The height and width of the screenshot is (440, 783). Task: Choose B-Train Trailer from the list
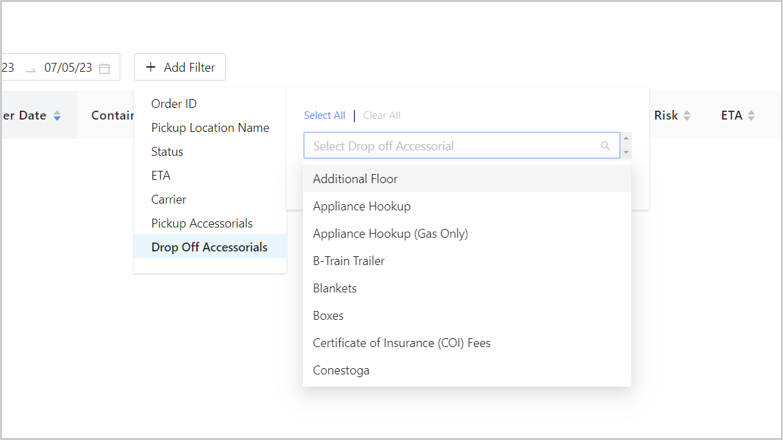(x=349, y=261)
